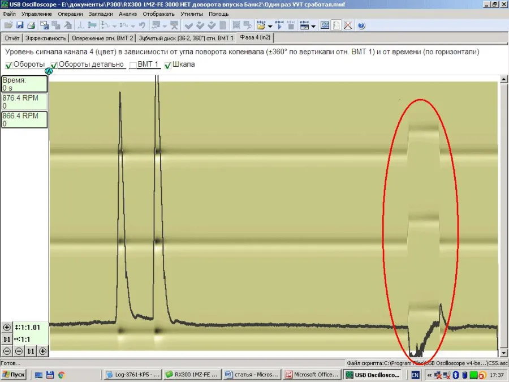Screen dimensions: 509x382
Task: Click the Bluetooth tray icon
Action: [456, 375]
